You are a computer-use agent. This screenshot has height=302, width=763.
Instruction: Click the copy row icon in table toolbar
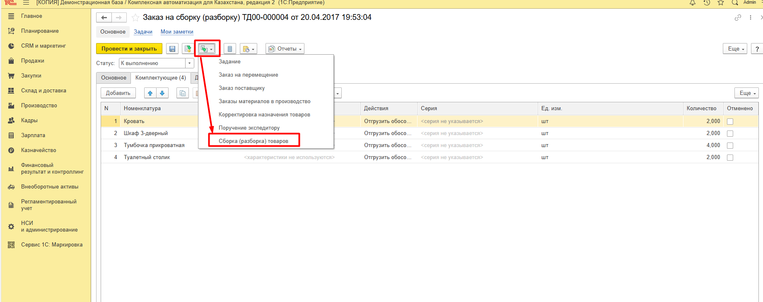click(x=182, y=93)
